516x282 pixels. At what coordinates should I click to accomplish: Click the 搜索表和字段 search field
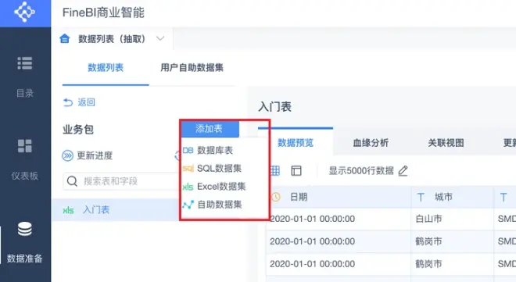click(121, 181)
